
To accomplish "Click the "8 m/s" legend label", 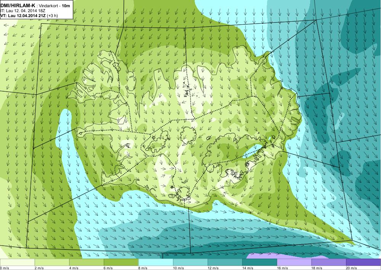I will [x=143, y=268].
